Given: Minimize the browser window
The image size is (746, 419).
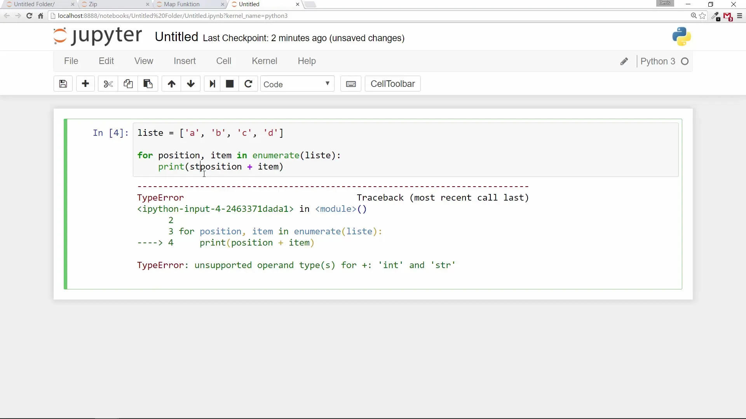Looking at the screenshot, I should click(x=688, y=4).
